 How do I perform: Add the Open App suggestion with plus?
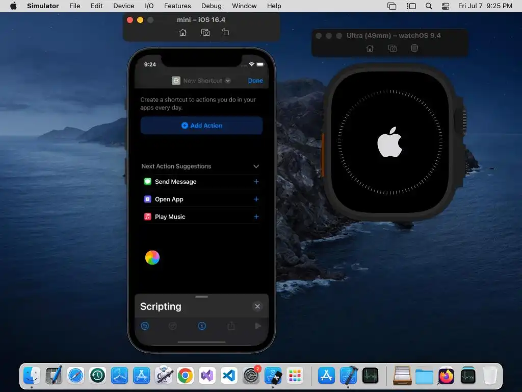pyautogui.click(x=256, y=199)
